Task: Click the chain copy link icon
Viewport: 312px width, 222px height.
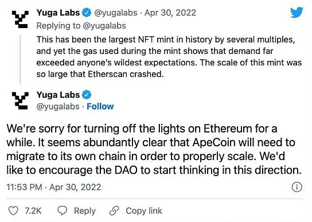Action: point(114,211)
